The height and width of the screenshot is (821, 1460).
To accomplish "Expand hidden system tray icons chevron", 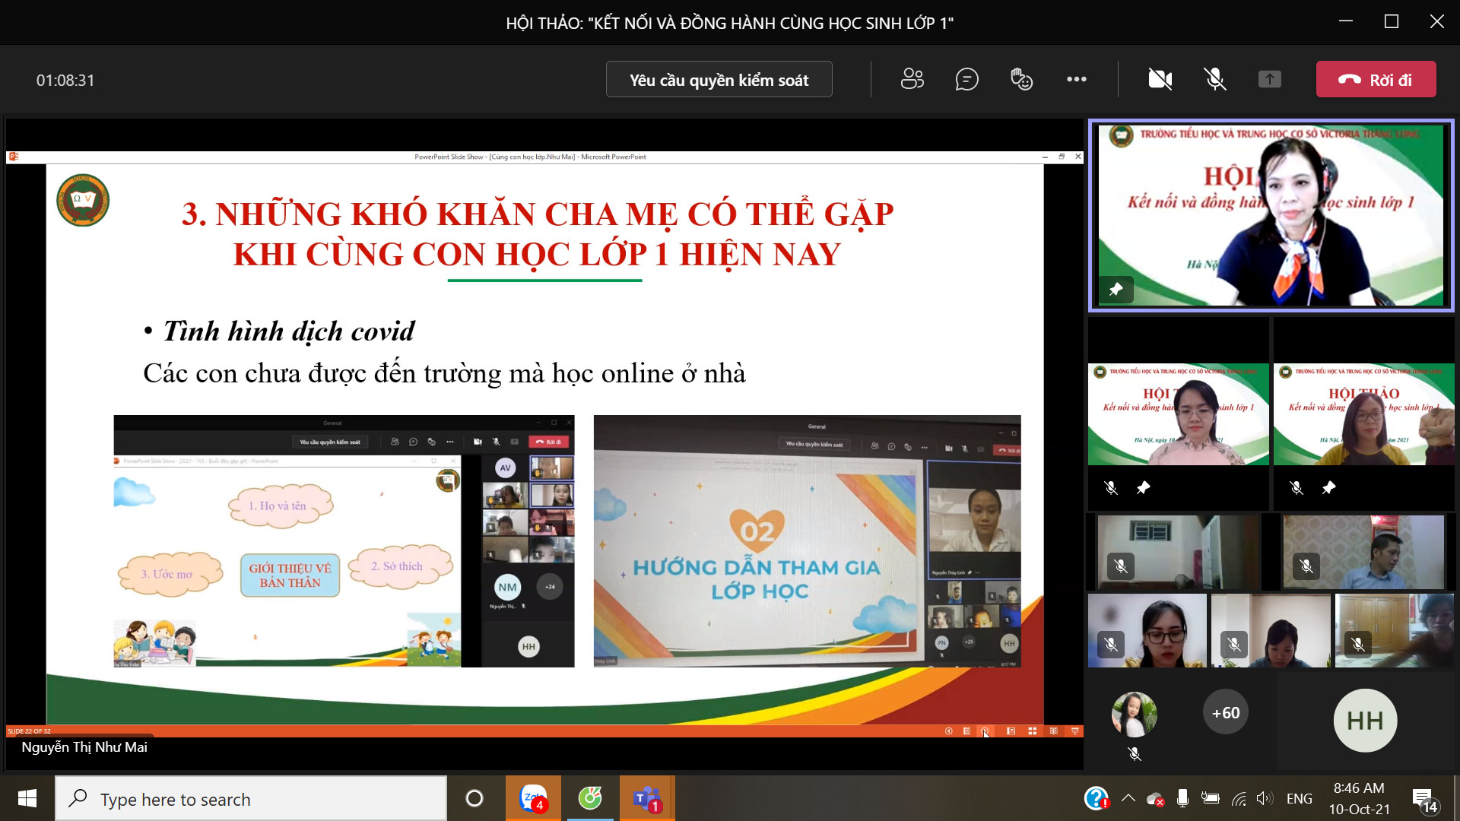I will [1128, 799].
